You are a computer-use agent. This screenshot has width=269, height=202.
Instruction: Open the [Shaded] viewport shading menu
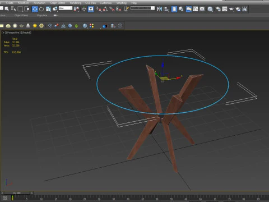pyautogui.click(x=26, y=33)
